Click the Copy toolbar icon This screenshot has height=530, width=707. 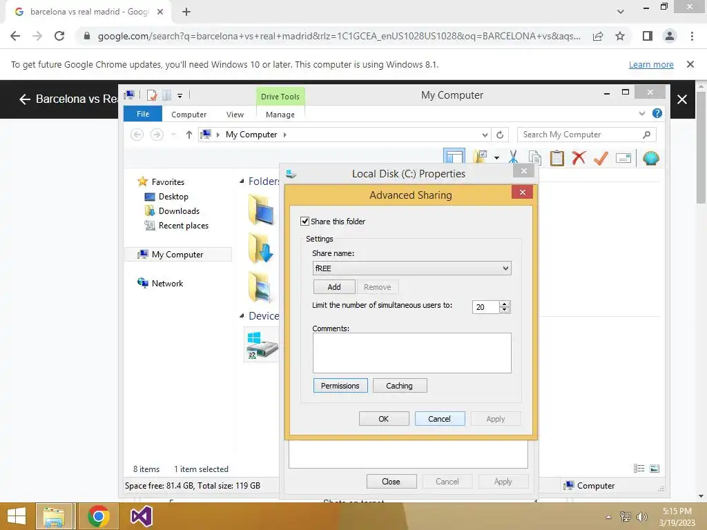[535, 158]
